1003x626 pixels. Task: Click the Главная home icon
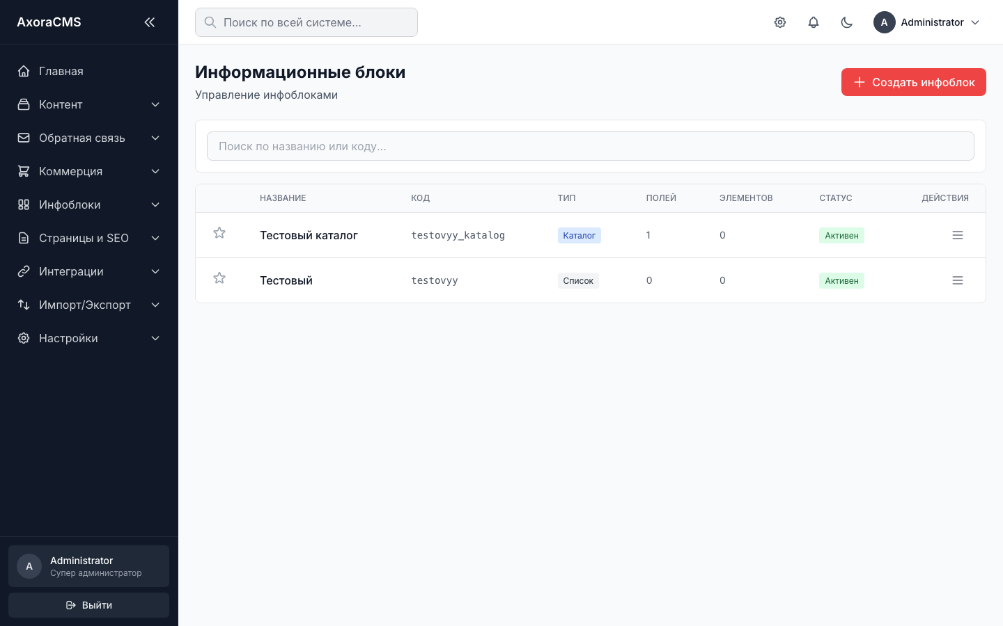click(x=24, y=71)
